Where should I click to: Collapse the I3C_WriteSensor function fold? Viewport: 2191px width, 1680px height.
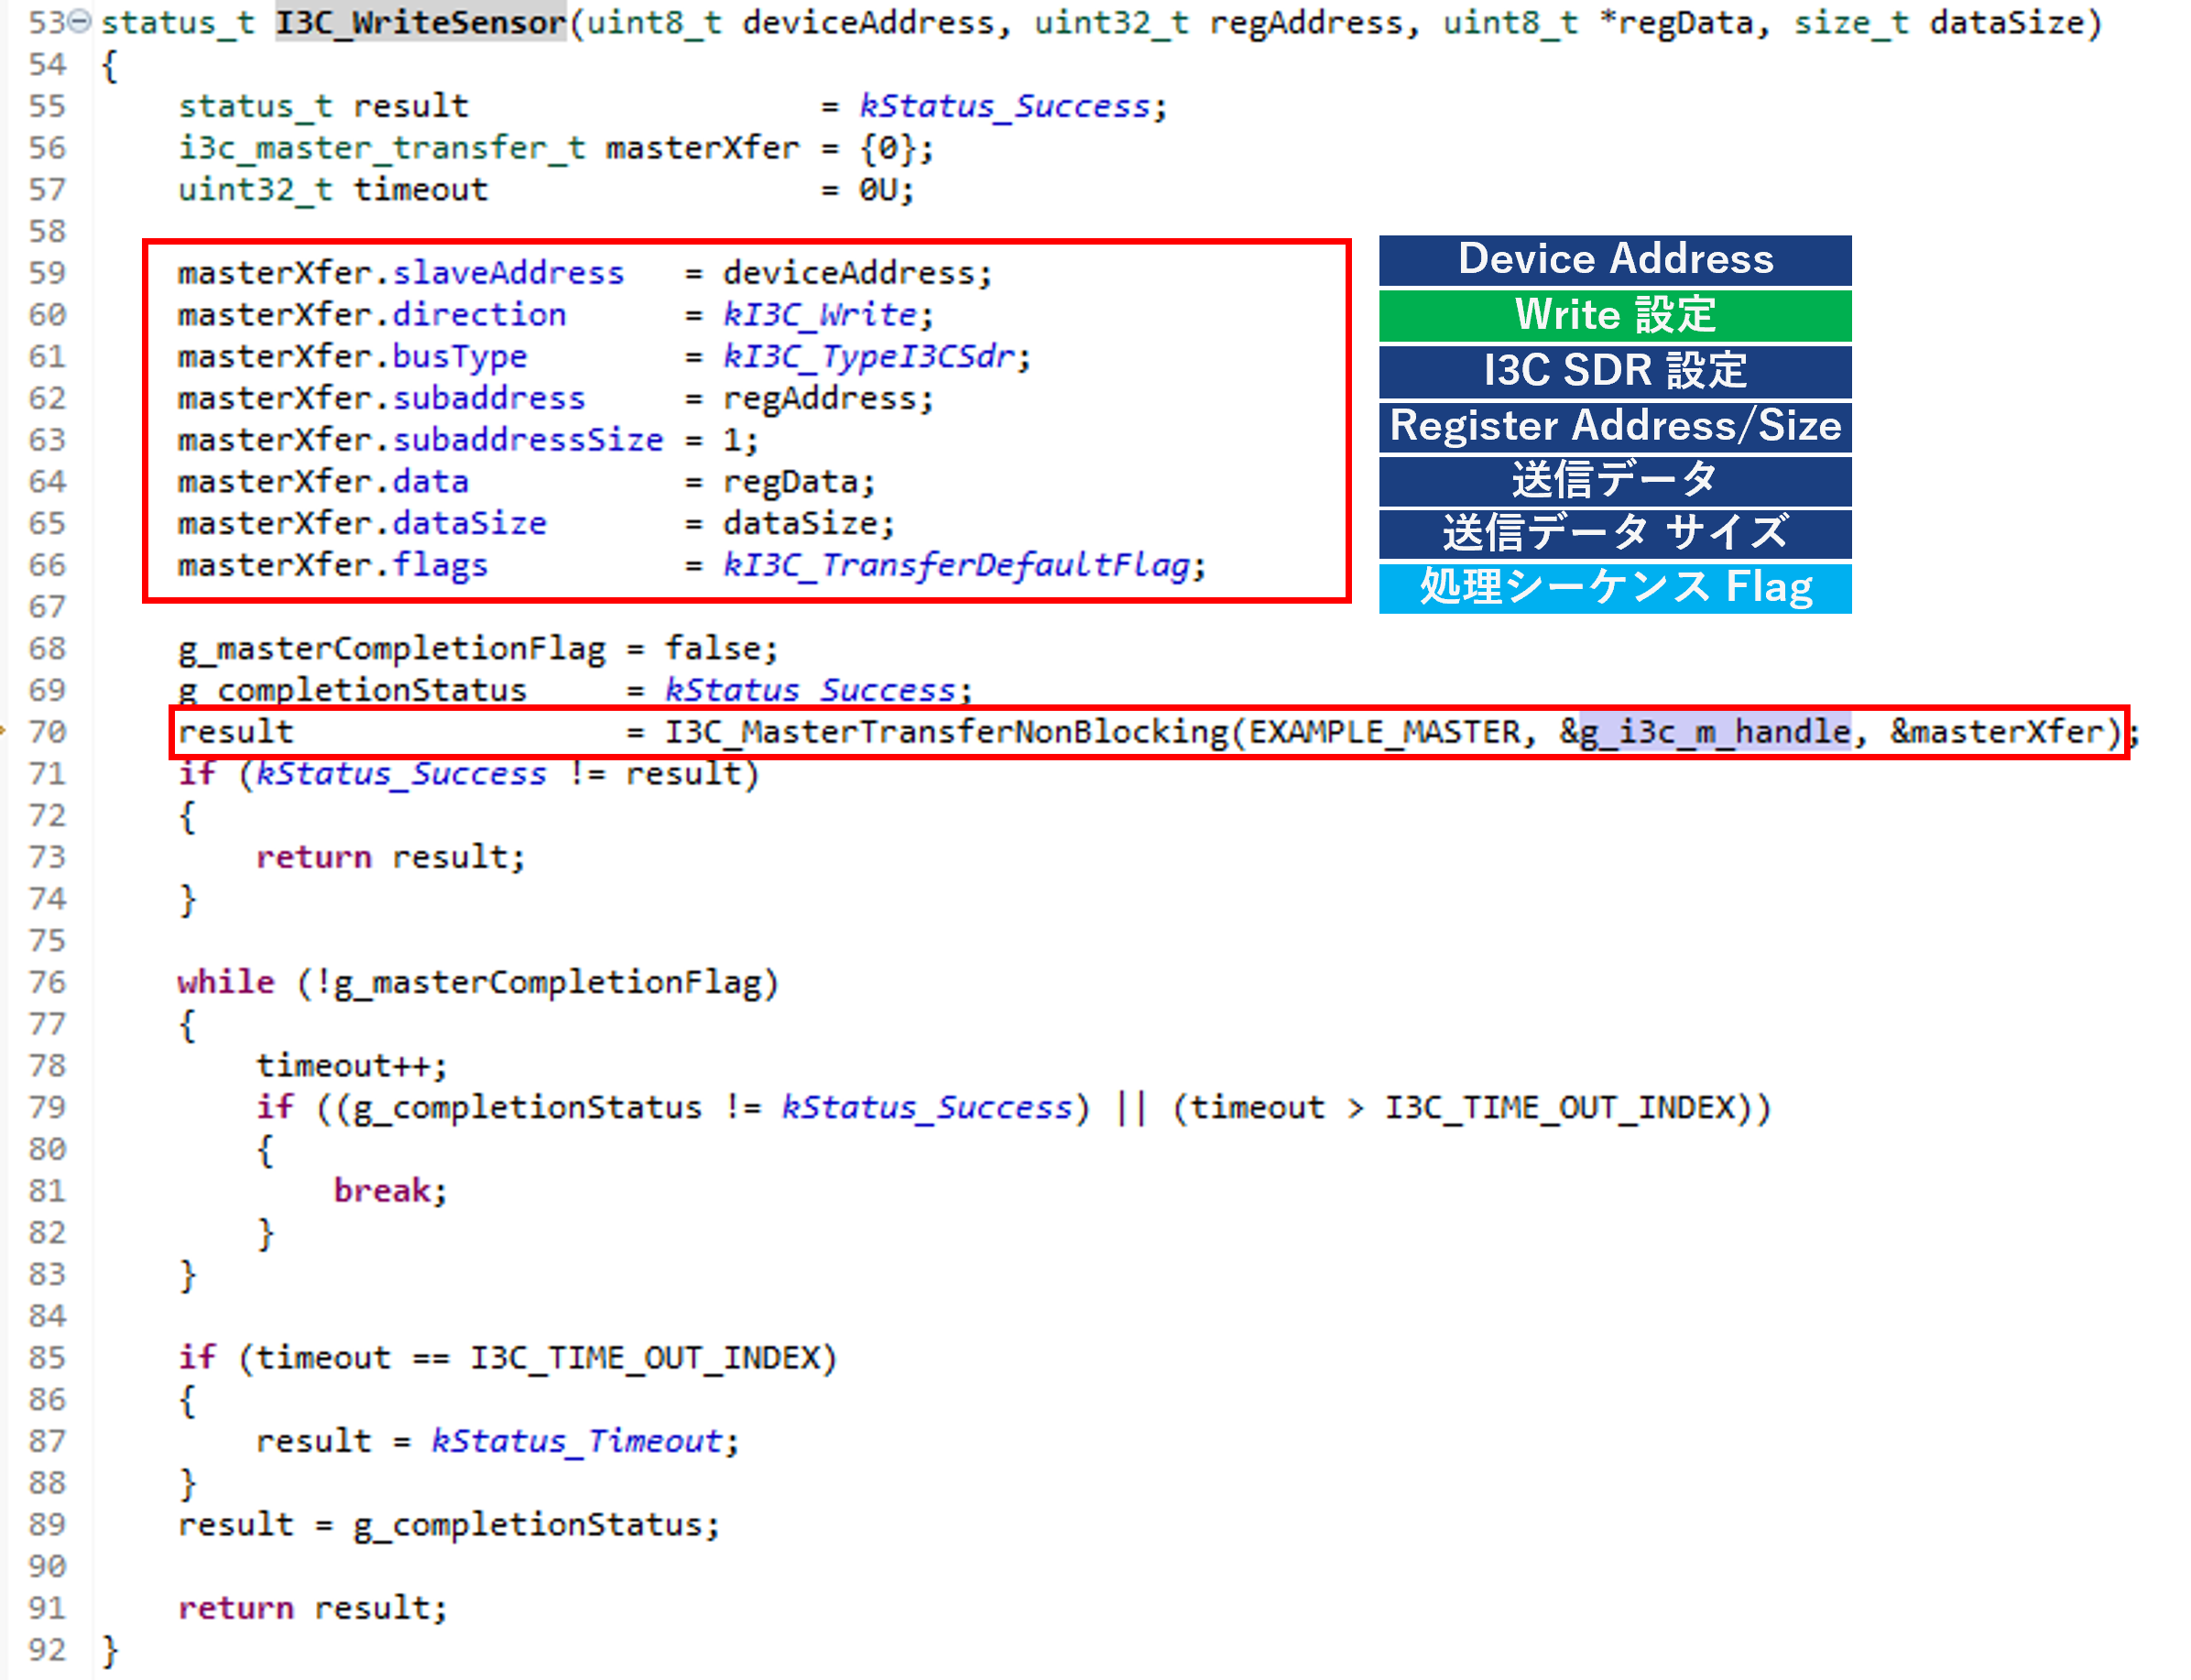click(80, 21)
